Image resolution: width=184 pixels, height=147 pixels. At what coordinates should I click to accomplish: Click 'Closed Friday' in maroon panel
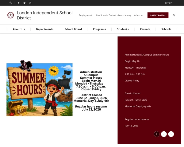(x=132, y=81)
